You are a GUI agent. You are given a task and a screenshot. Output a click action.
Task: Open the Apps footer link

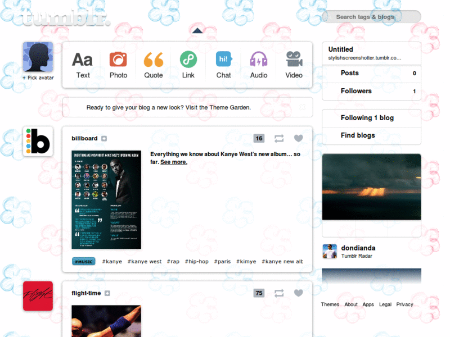coord(368,304)
